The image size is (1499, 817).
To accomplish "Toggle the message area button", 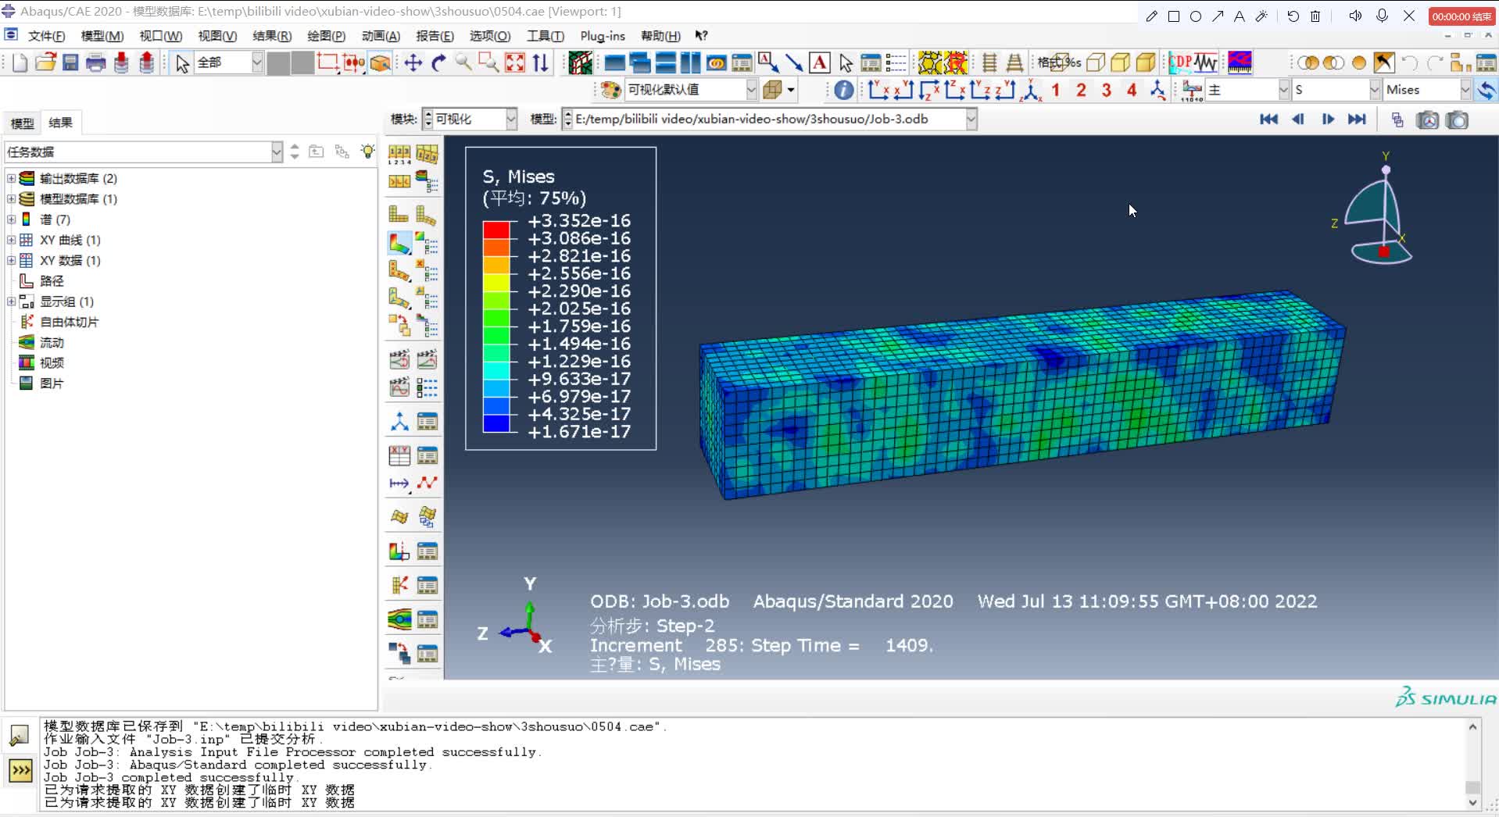I will (x=20, y=735).
